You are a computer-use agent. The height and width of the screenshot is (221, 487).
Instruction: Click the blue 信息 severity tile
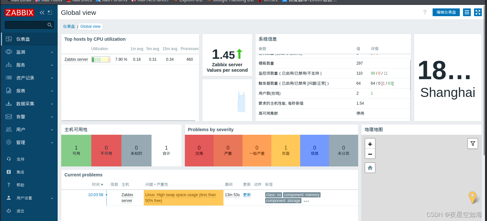pyautogui.click(x=314, y=151)
